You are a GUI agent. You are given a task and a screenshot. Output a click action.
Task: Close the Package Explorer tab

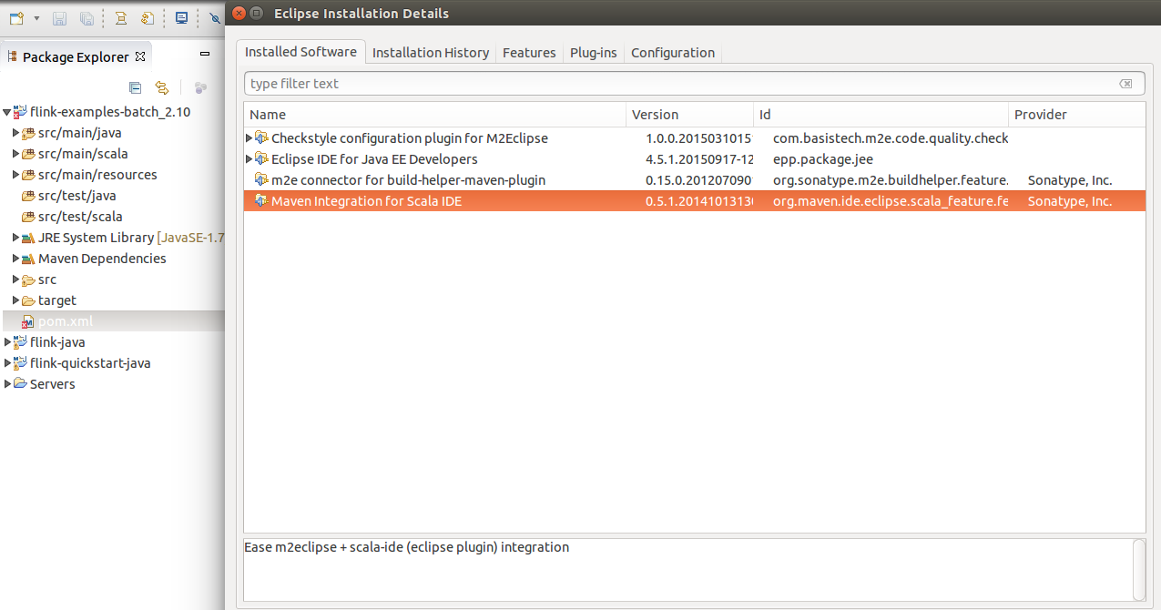pyautogui.click(x=140, y=56)
